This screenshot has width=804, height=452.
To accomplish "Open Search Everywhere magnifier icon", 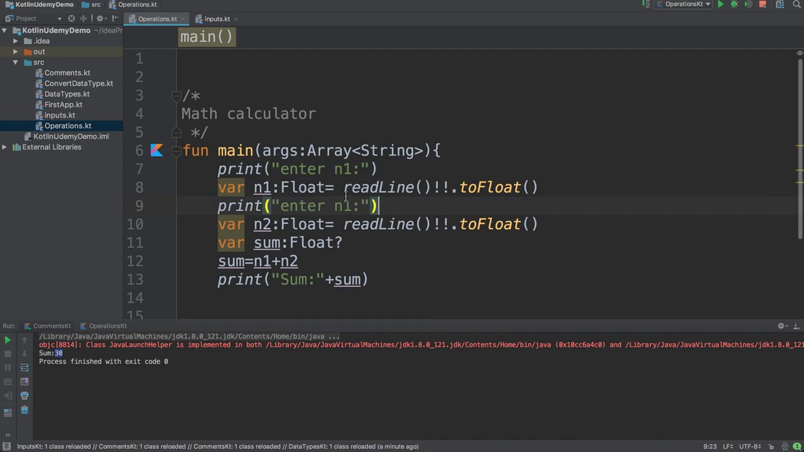I will [x=796, y=4].
